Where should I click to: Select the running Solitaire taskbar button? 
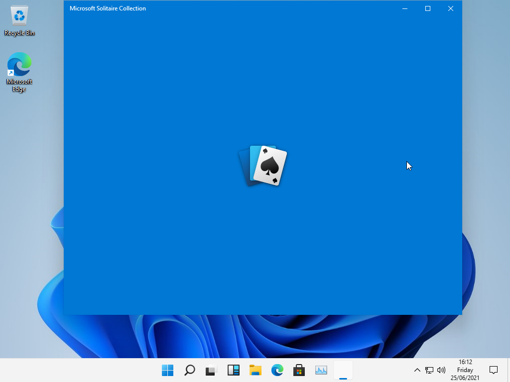343,370
